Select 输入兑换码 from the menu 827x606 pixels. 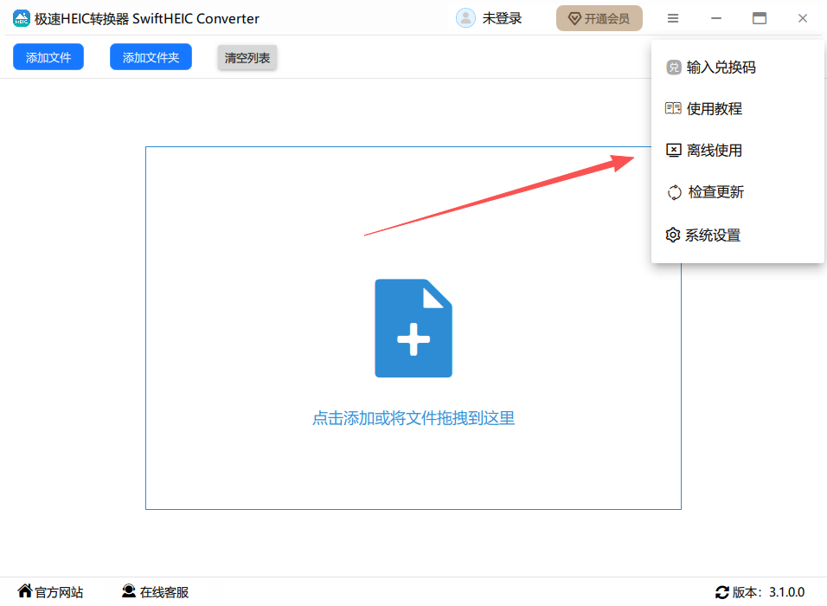coord(721,68)
